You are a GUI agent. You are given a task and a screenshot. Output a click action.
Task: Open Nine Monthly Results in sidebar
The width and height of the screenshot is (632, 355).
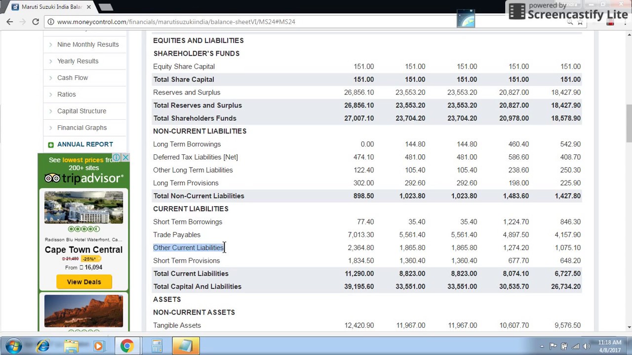click(x=88, y=44)
